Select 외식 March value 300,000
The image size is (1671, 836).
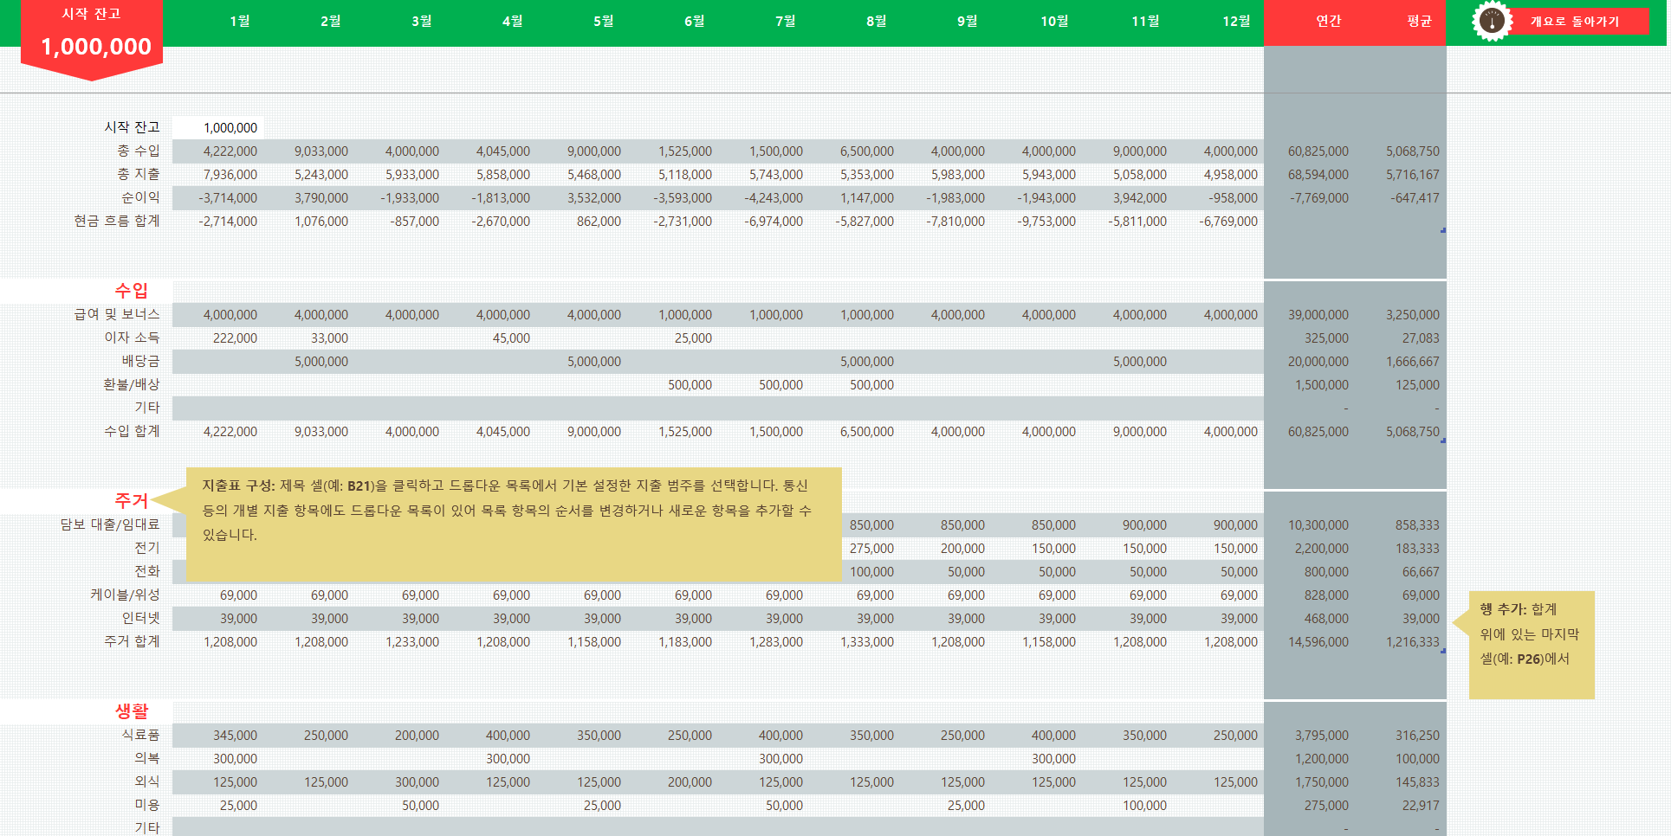tap(417, 782)
